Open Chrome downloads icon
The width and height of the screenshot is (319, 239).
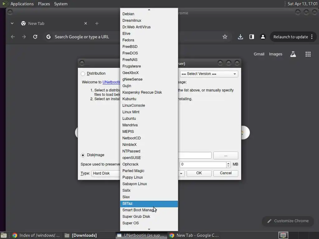point(240,37)
